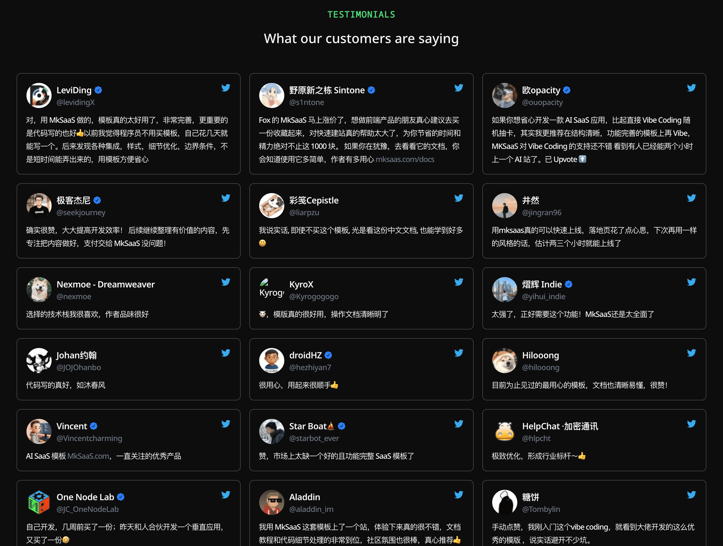Click the Twitter bird on Aladdin's testimonial
This screenshot has width=723, height=546.
click(459, 495)
